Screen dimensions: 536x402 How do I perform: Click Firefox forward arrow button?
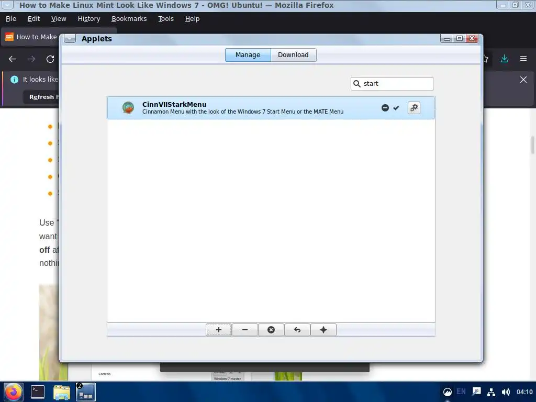pos(31,59)
